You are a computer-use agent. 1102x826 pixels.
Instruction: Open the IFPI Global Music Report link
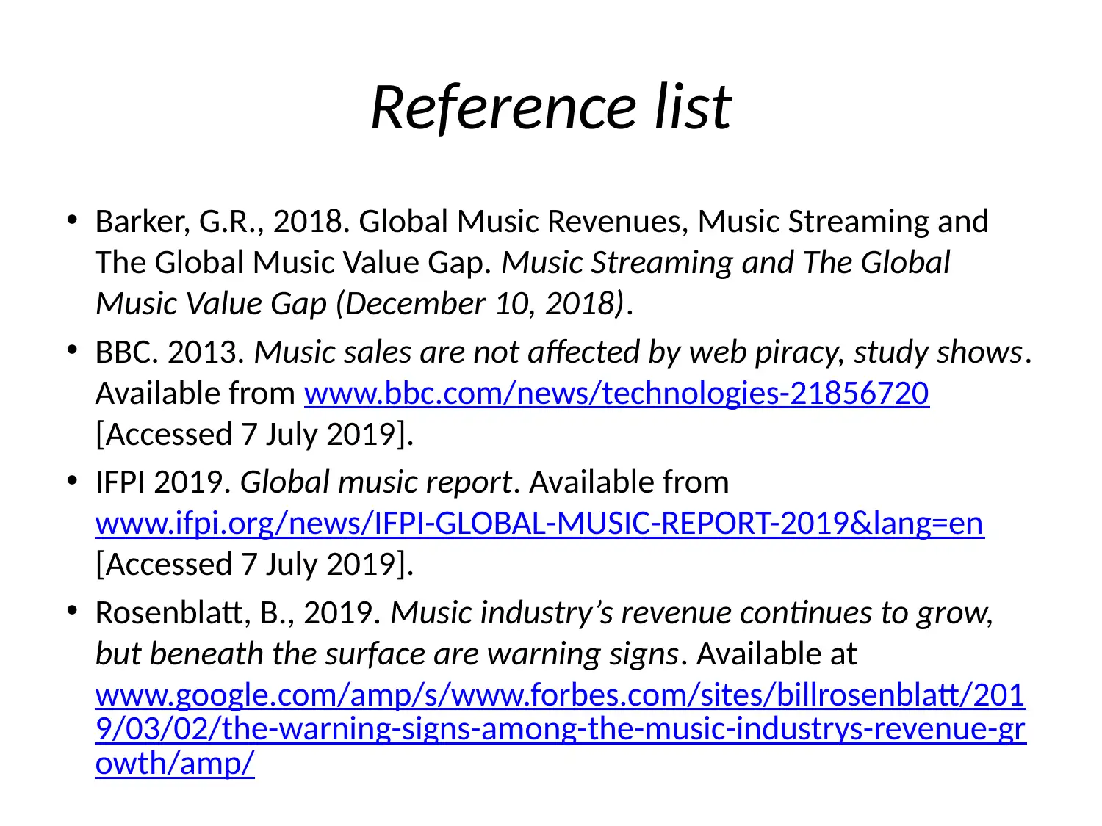coord(539,524)
